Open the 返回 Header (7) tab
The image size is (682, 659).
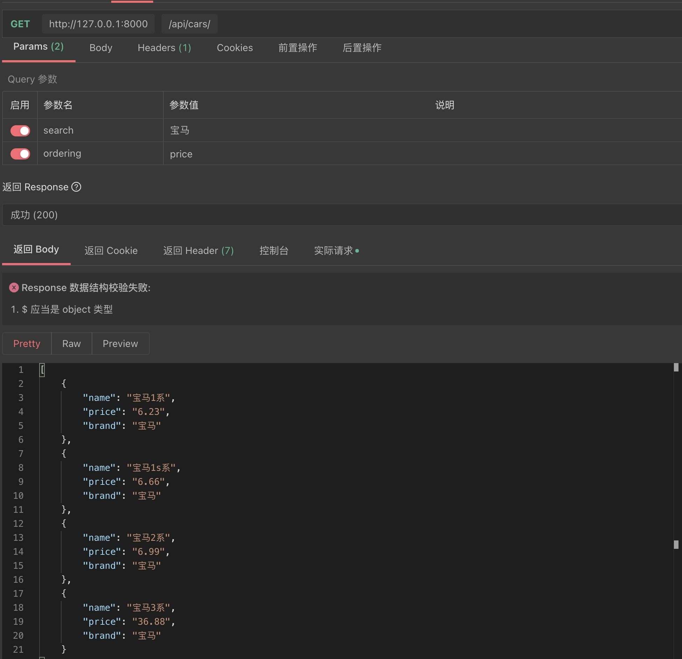[x=198, y=250]
